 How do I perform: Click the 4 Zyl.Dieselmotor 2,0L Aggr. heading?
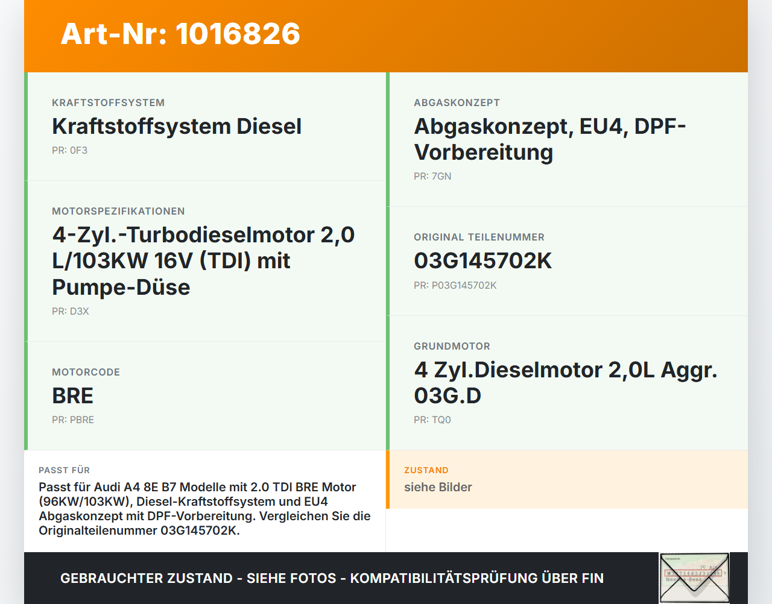[x=566, y=383]
